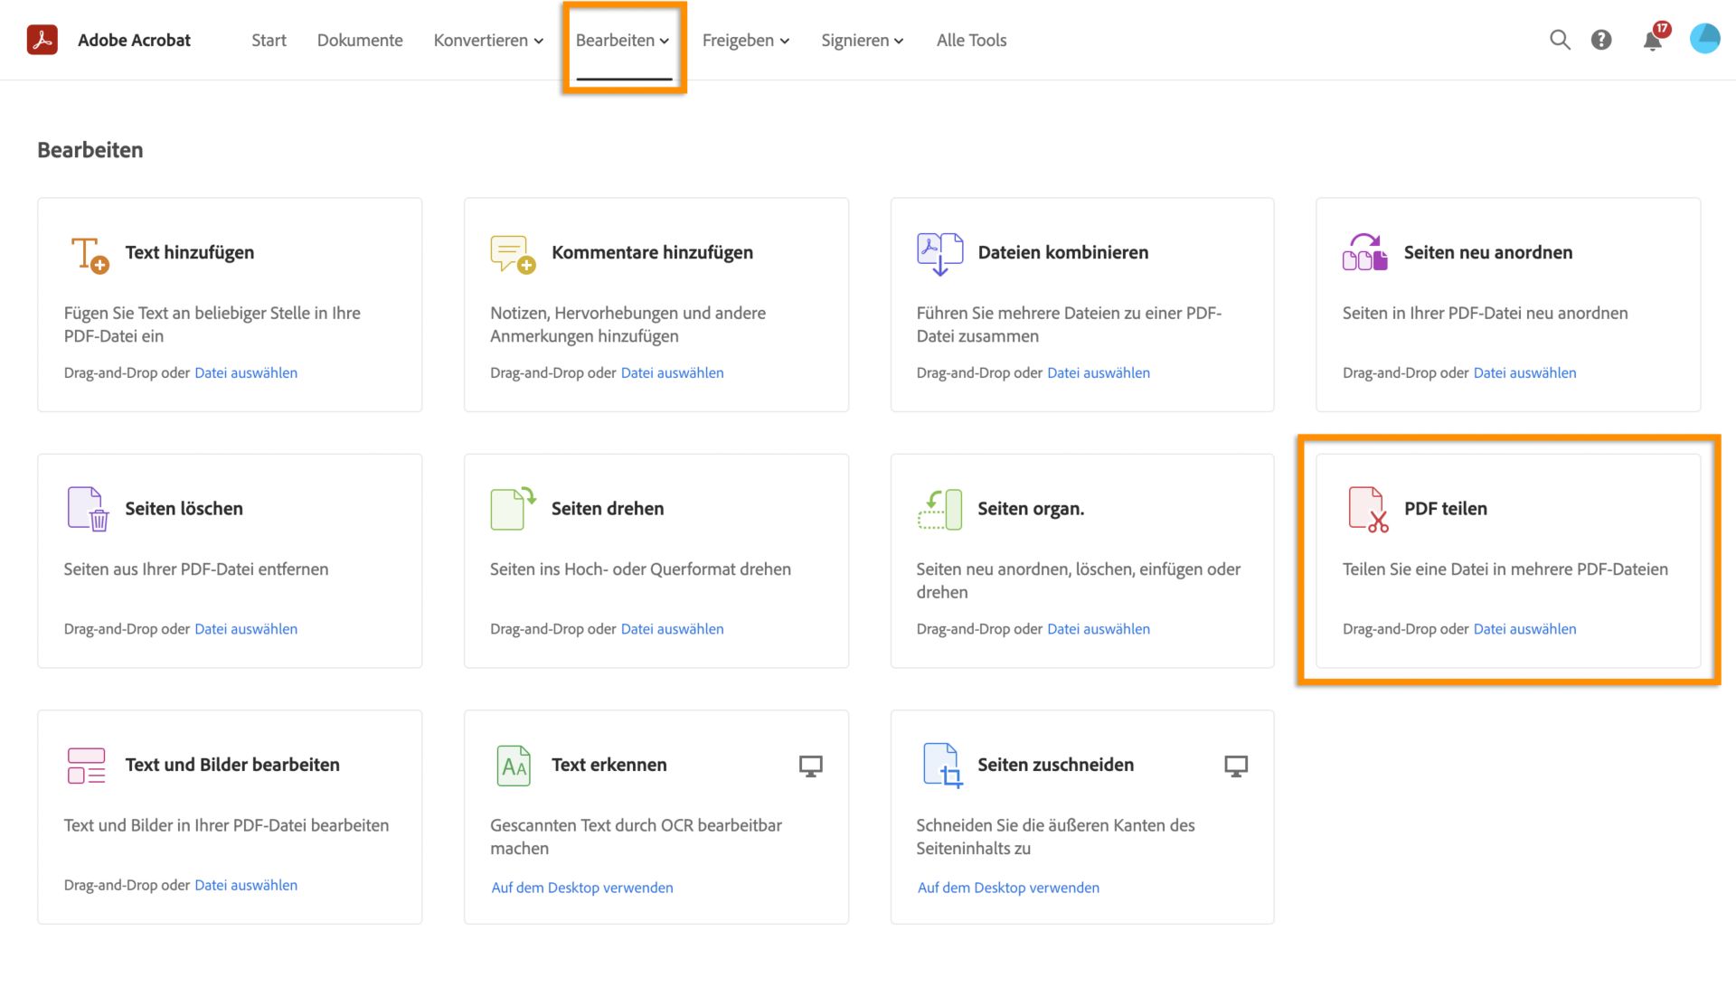
Task: Select the Seiten löschen card title
Action: [184, 509]
